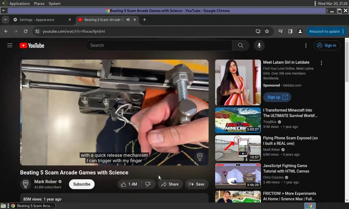Image resolution: width=349 pixels, height=209 pixels.
Task: Open Chris Courses channel link
Action: click(273, 177)
